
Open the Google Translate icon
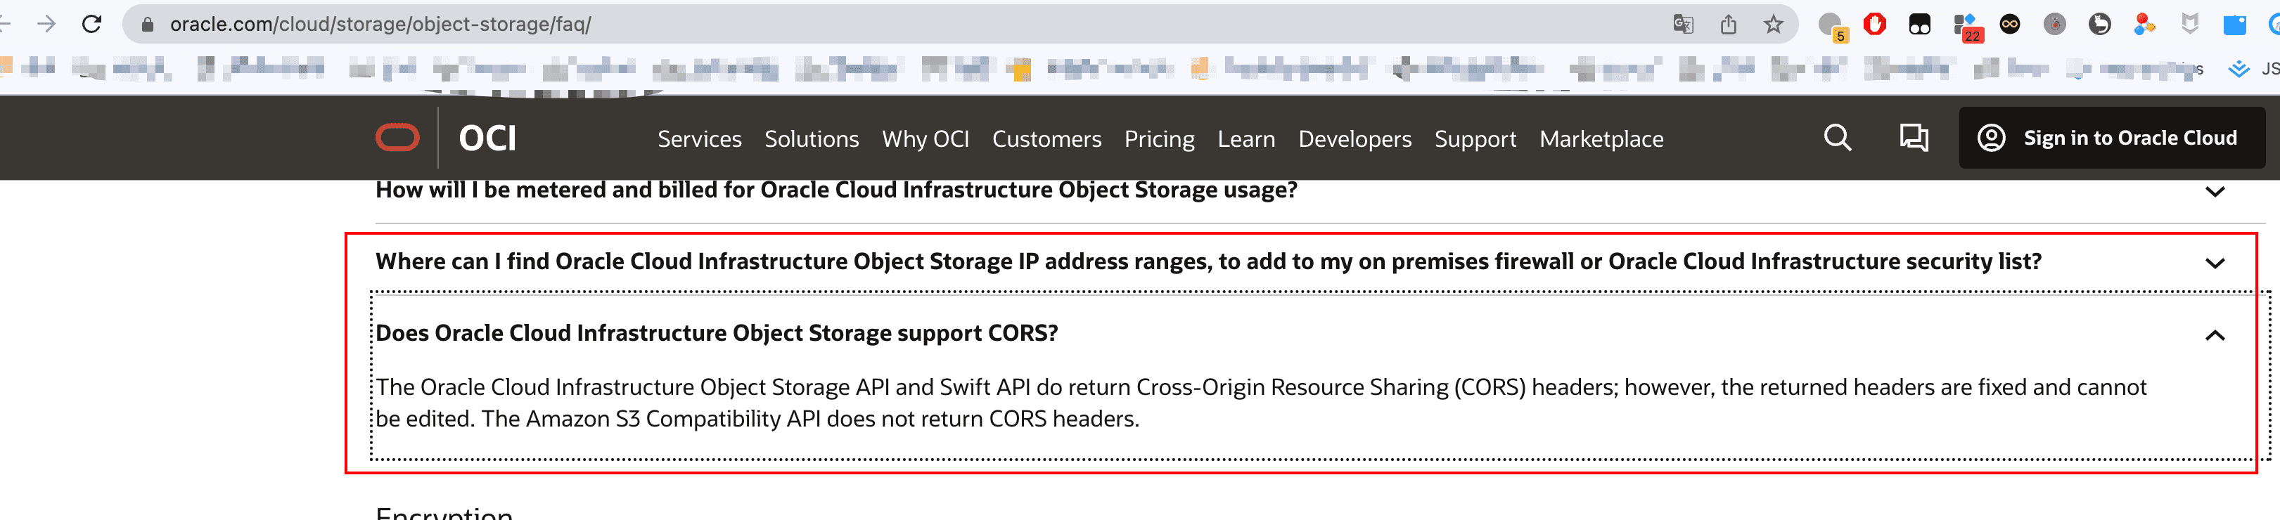(1682, 24)
